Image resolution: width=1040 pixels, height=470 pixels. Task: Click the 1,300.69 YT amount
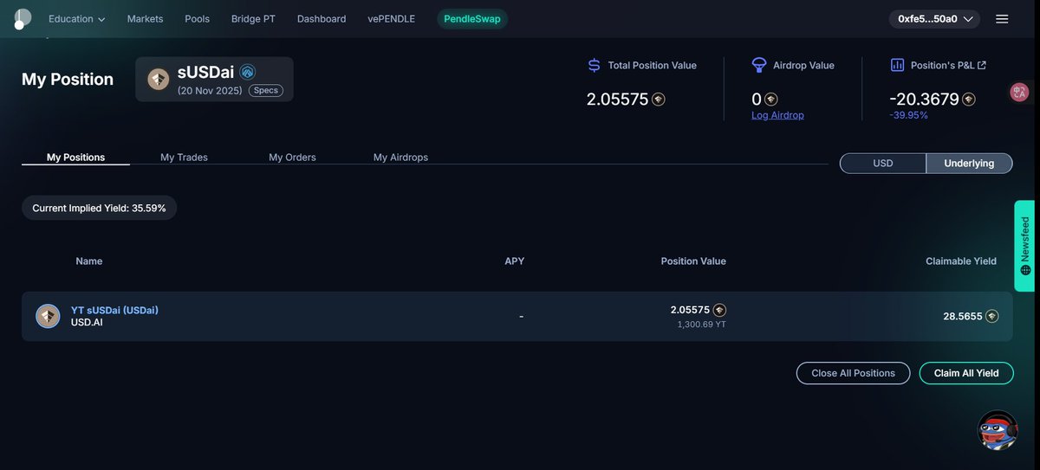[701, 324]
